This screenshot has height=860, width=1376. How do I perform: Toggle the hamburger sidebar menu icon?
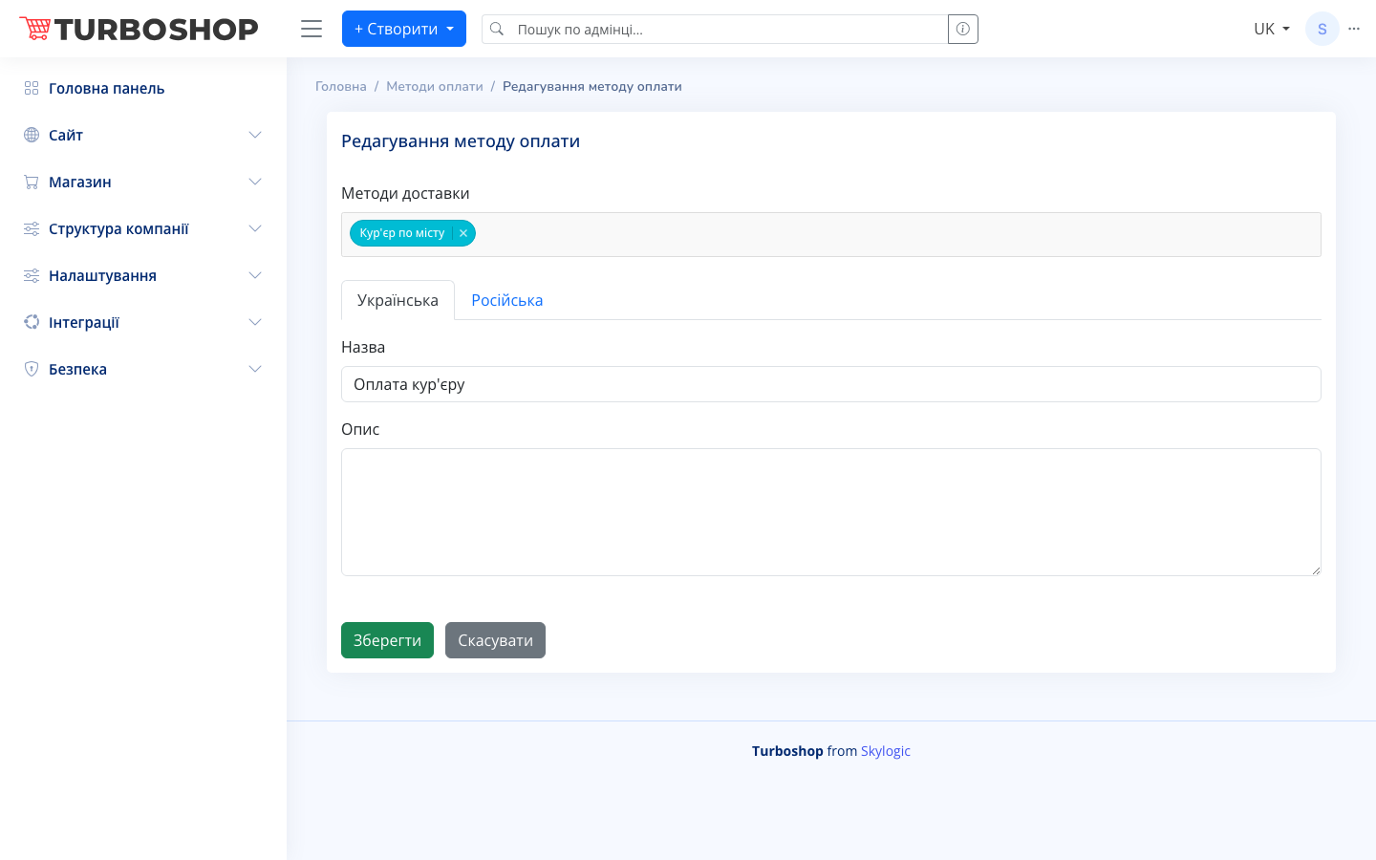pos(312,29)
